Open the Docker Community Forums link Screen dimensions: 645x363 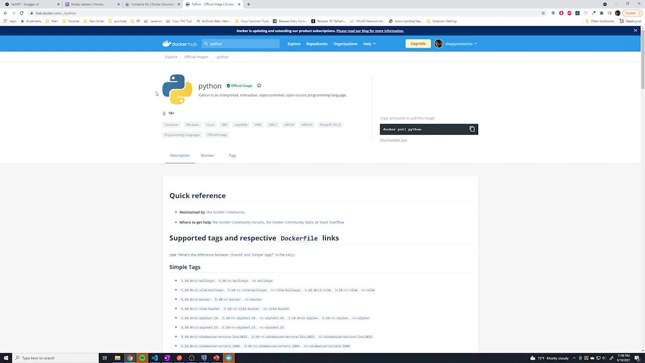(x=238, y=222)
